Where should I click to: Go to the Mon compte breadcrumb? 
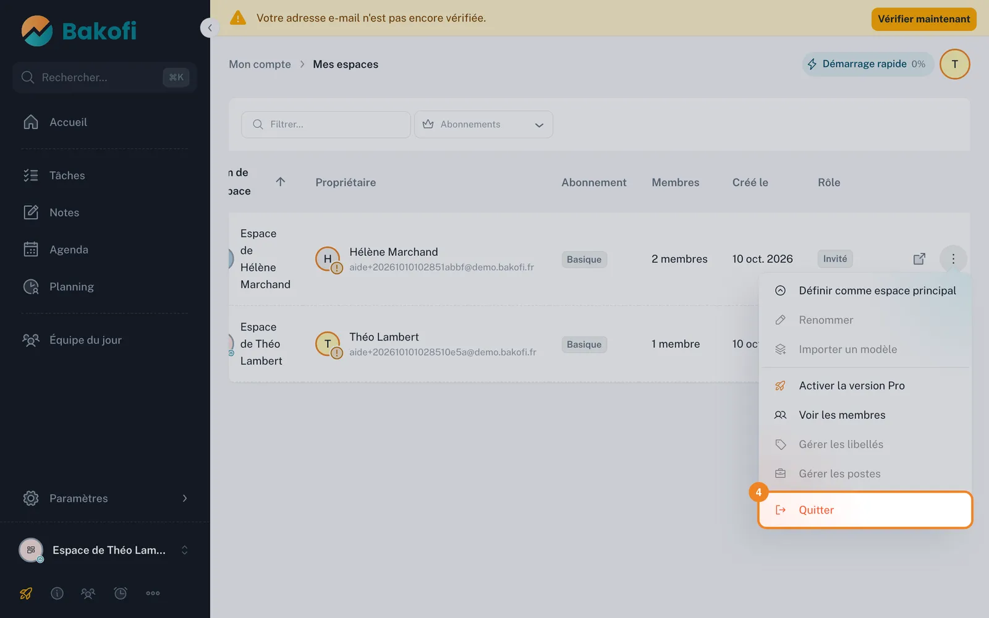tap(260, 64)
